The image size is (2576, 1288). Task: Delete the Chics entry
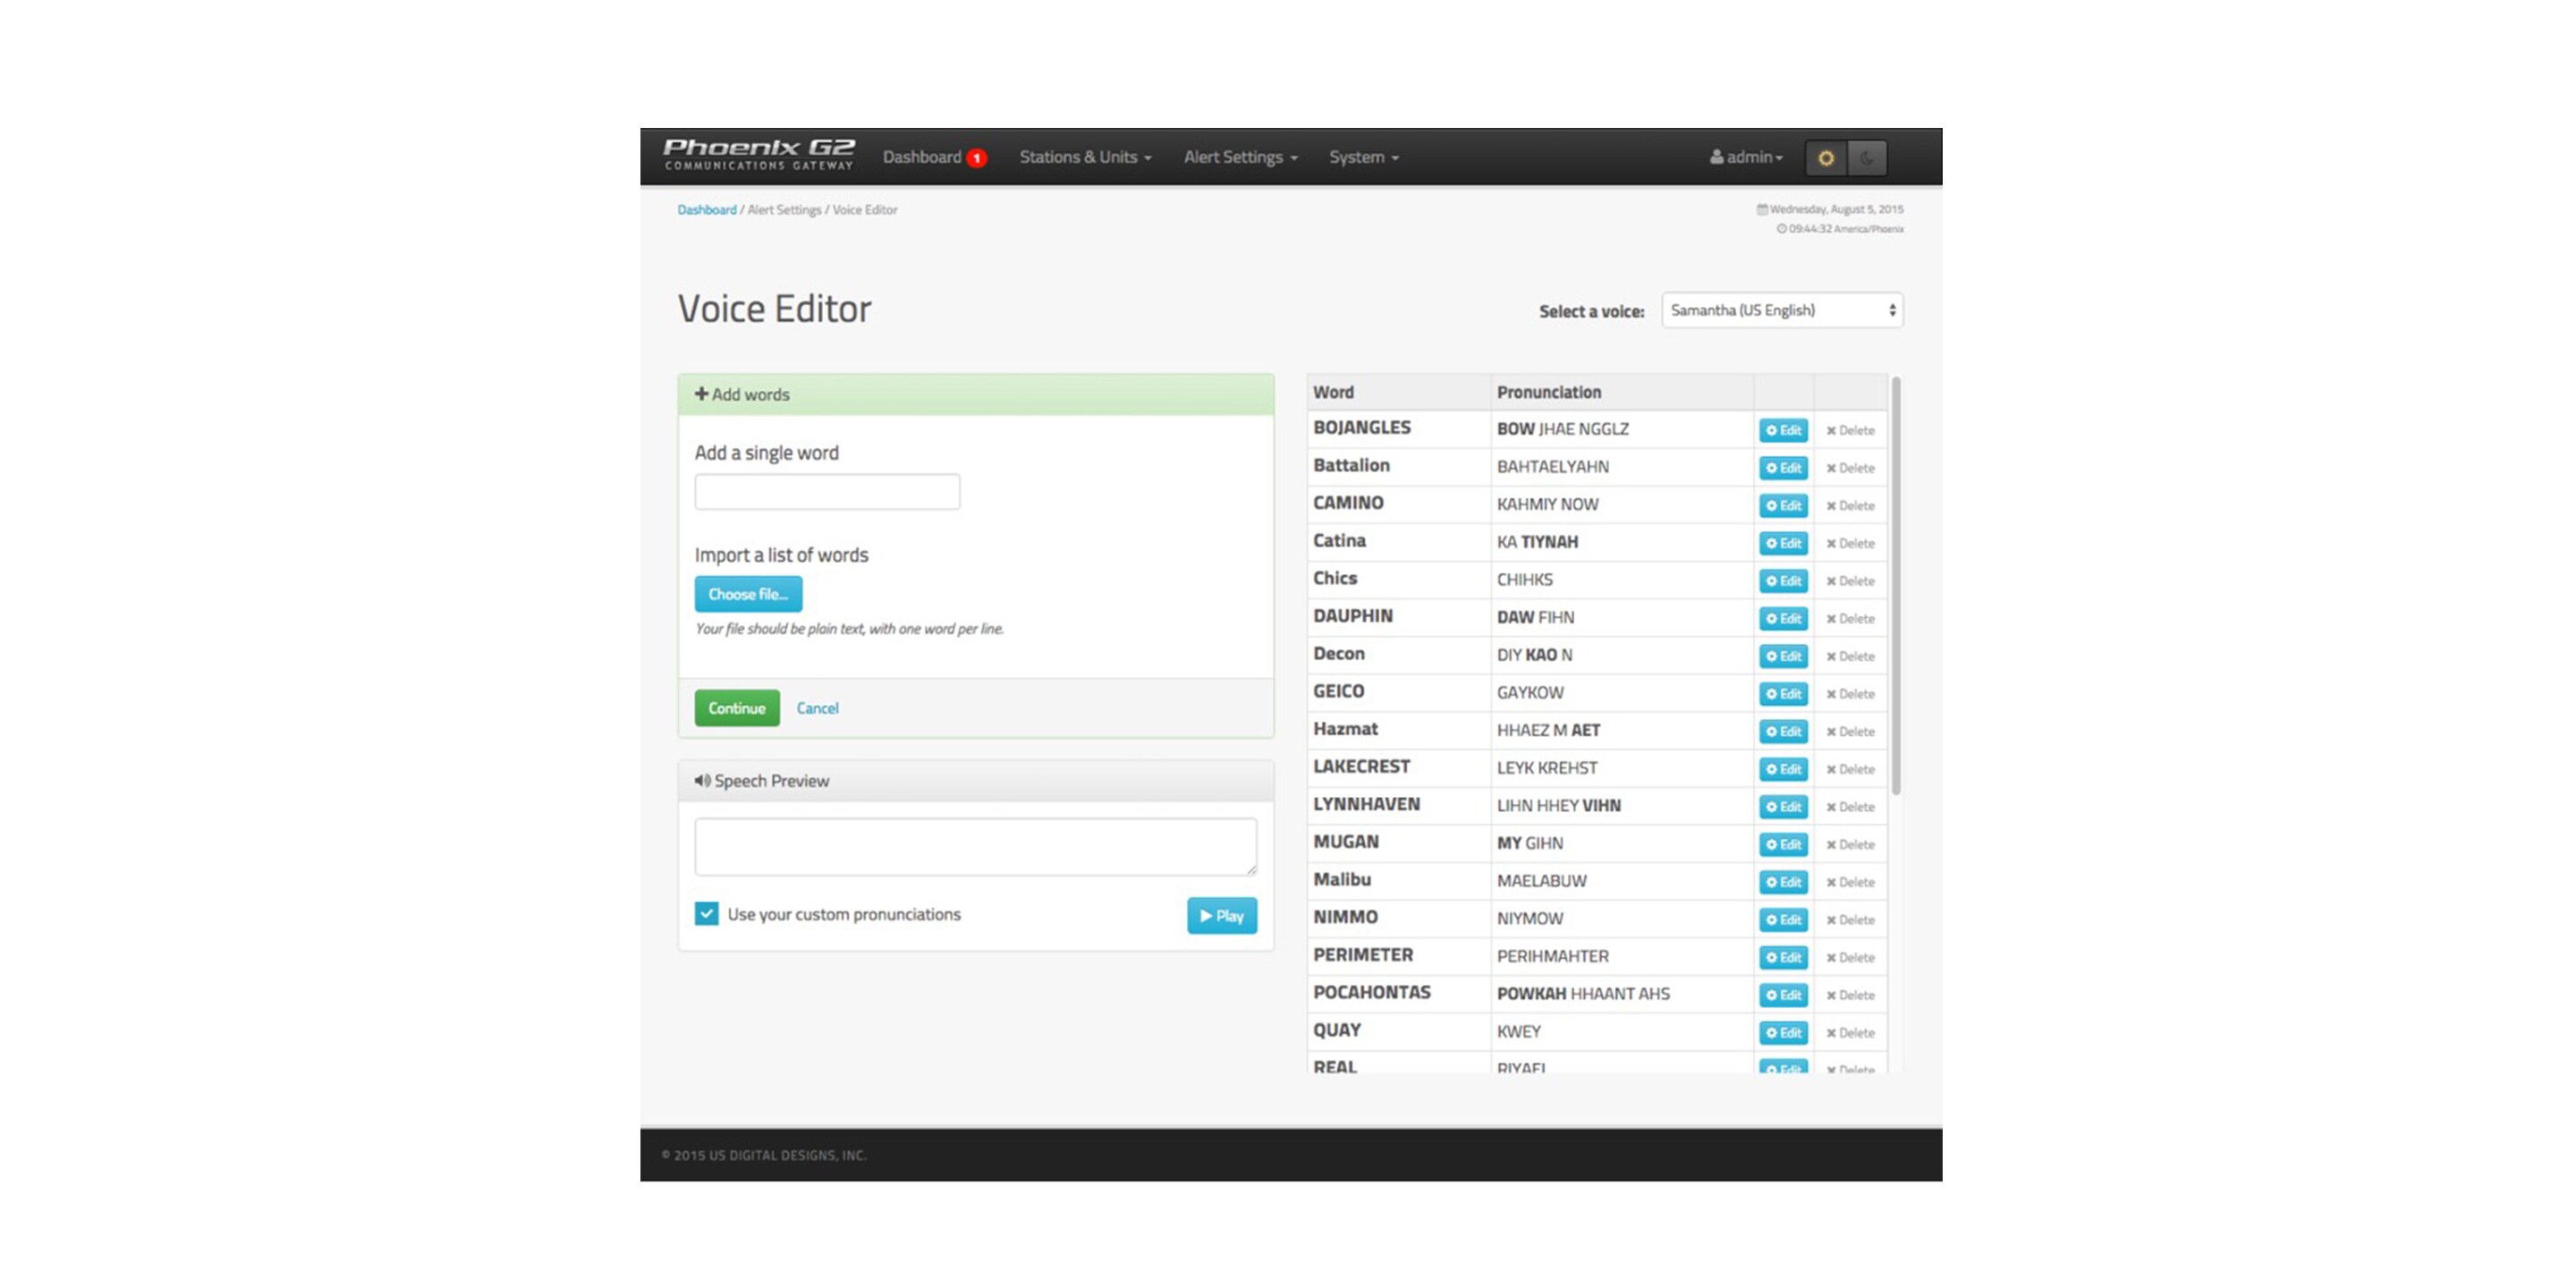(1850, 581)
